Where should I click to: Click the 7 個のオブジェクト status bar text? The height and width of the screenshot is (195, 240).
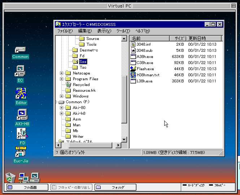pos(70,153)
